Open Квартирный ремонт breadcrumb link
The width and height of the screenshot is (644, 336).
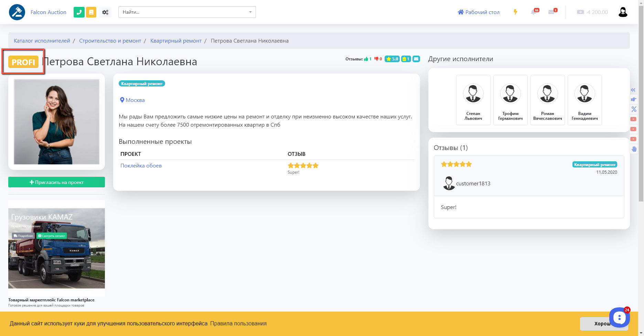coord(176,41)
